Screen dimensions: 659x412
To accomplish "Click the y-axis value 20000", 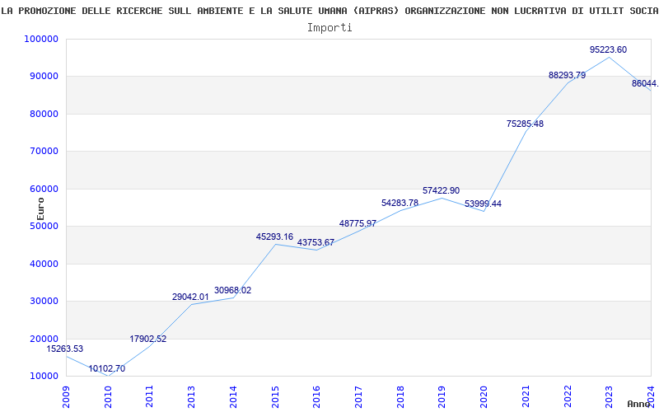I will [x=44, y=339].
